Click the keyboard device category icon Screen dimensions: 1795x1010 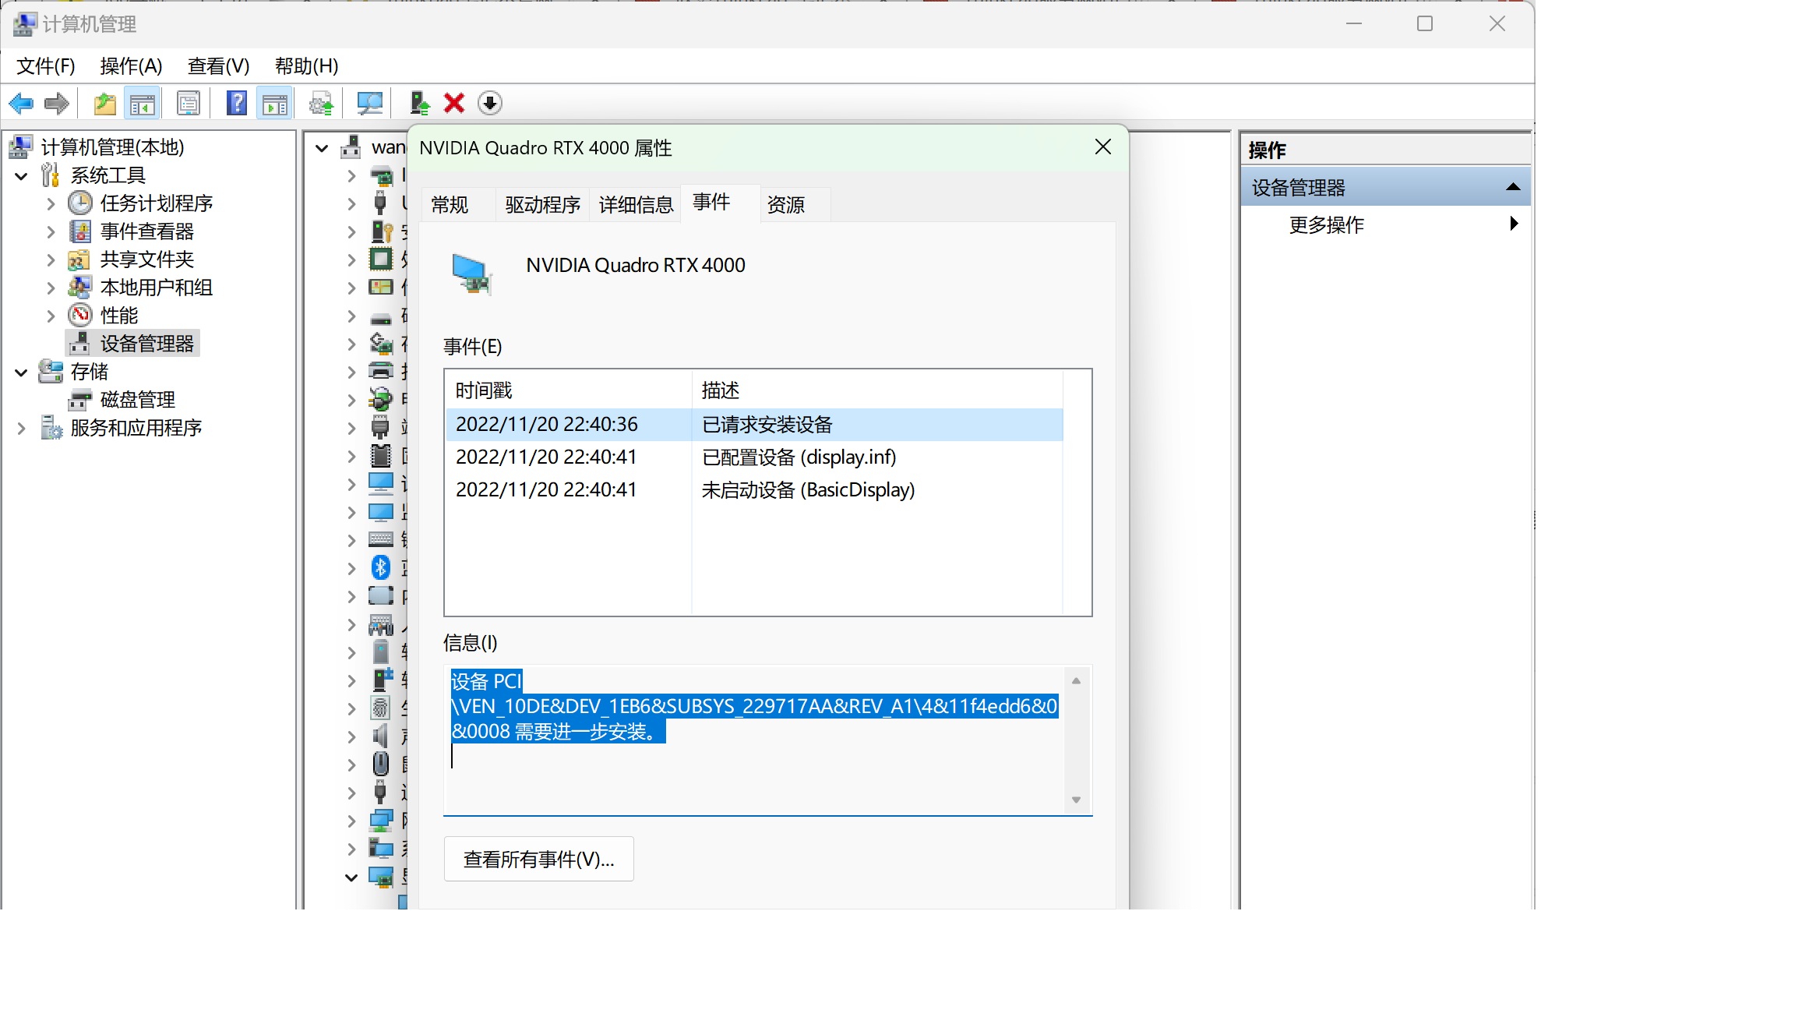[380, 539]
